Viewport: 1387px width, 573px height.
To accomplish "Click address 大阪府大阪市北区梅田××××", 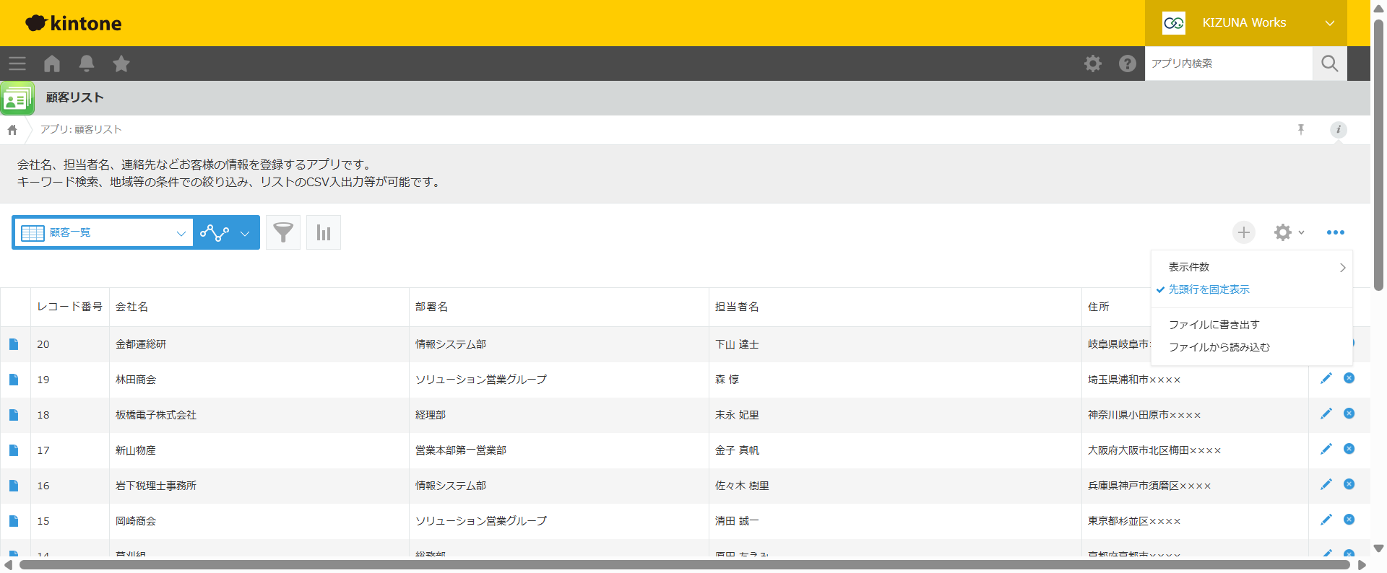I will (1154, 450).
